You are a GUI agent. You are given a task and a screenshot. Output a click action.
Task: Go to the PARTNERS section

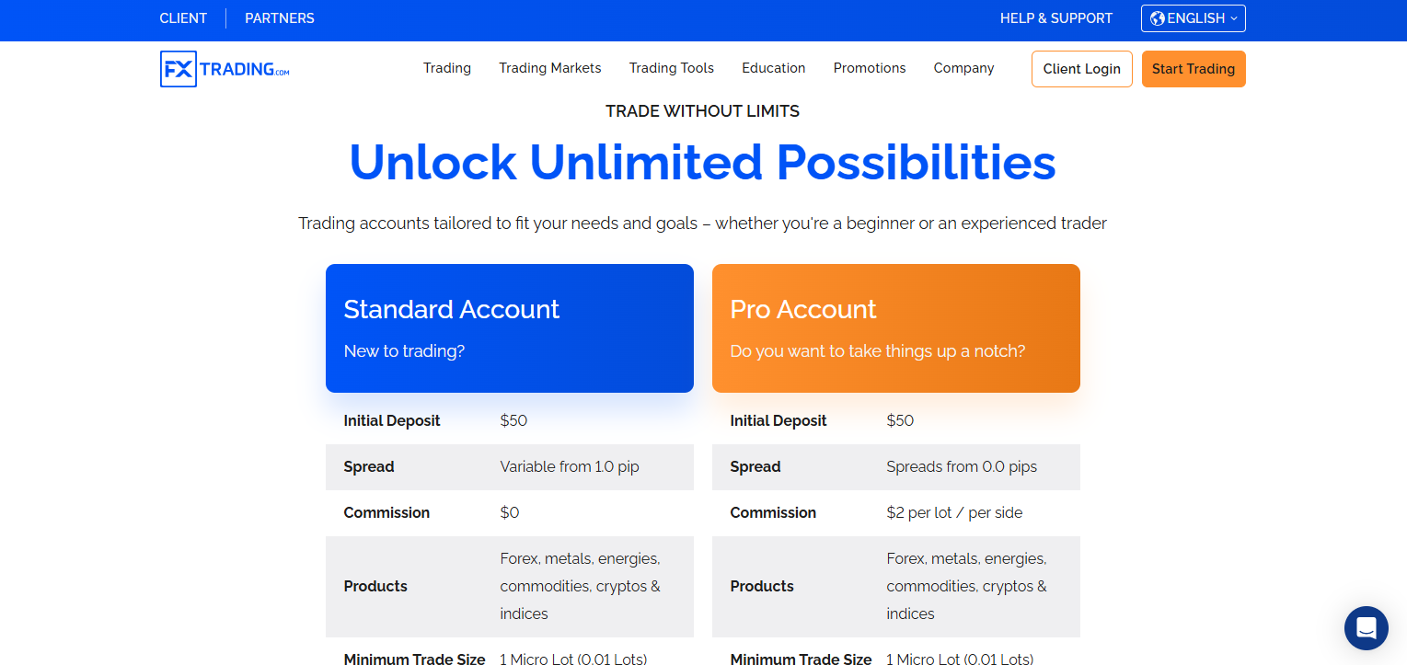pyautogui.click(x=280, y=18)
